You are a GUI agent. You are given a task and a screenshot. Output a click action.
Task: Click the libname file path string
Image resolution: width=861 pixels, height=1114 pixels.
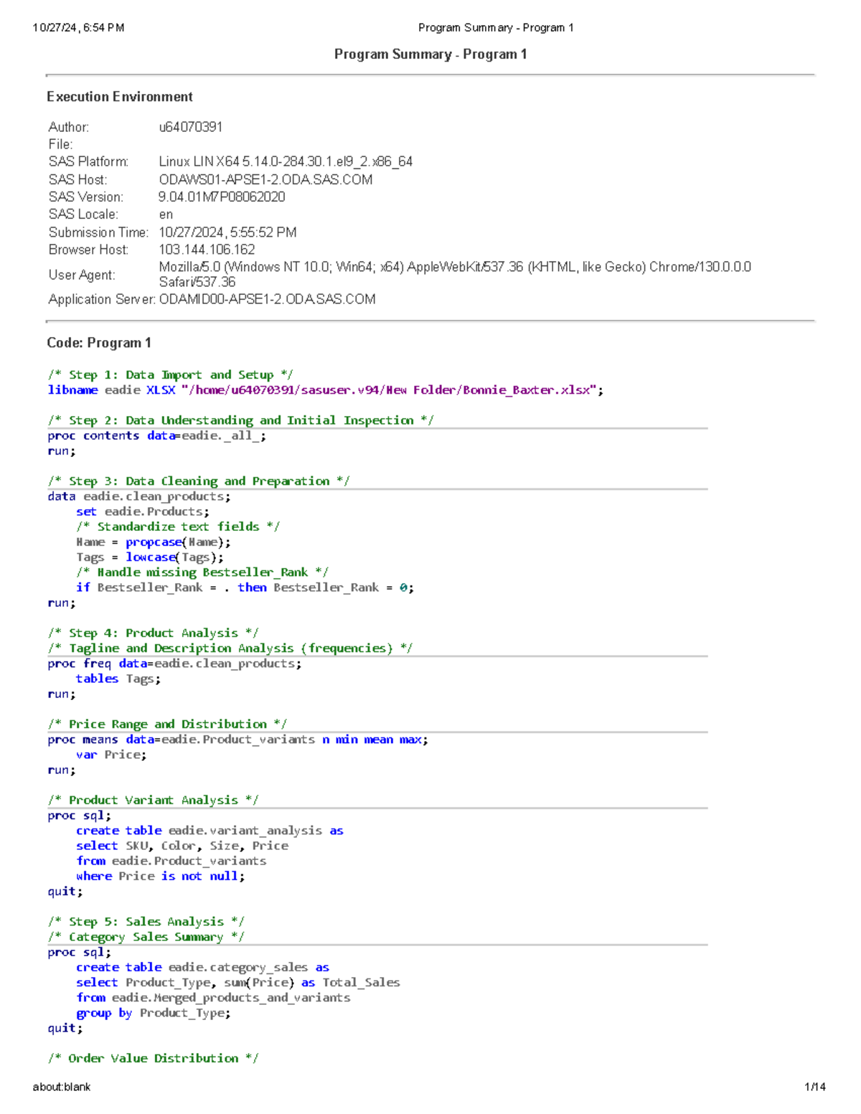[x=390, y=390]
